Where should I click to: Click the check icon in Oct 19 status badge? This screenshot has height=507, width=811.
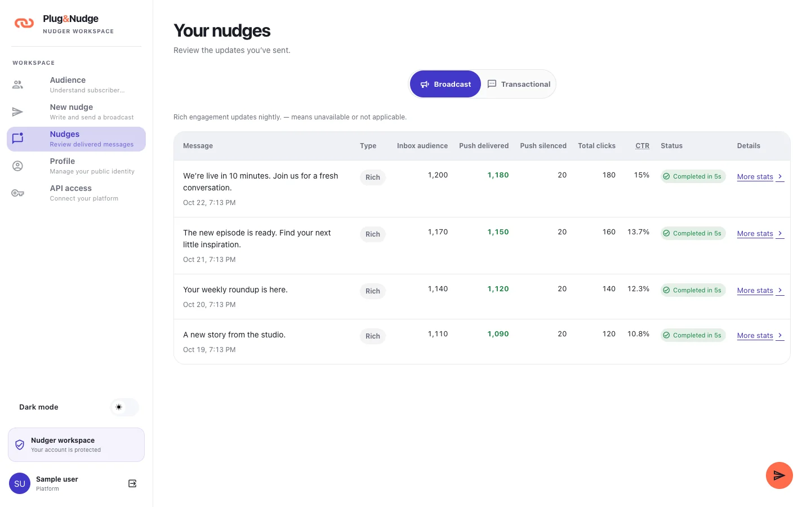(667, 335)
